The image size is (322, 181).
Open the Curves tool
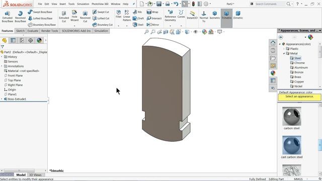[181, 14]
